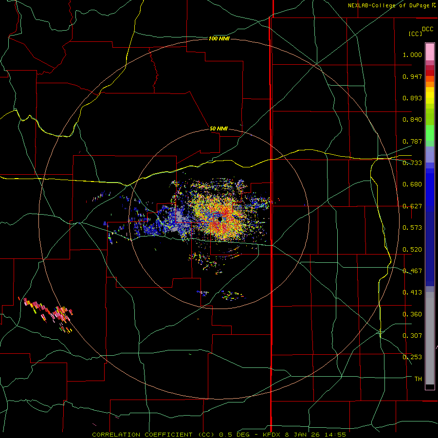Screen dimensions: 438x438
Task: Click the 0.627 scale value
Action: coord(412,206)
